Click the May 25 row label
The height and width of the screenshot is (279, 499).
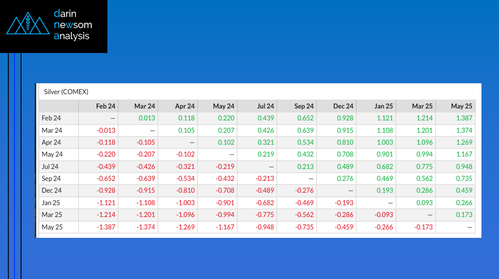(52, 227)
